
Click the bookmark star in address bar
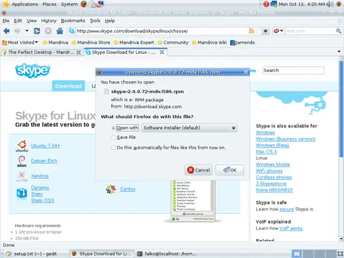(x=258, y=31)
